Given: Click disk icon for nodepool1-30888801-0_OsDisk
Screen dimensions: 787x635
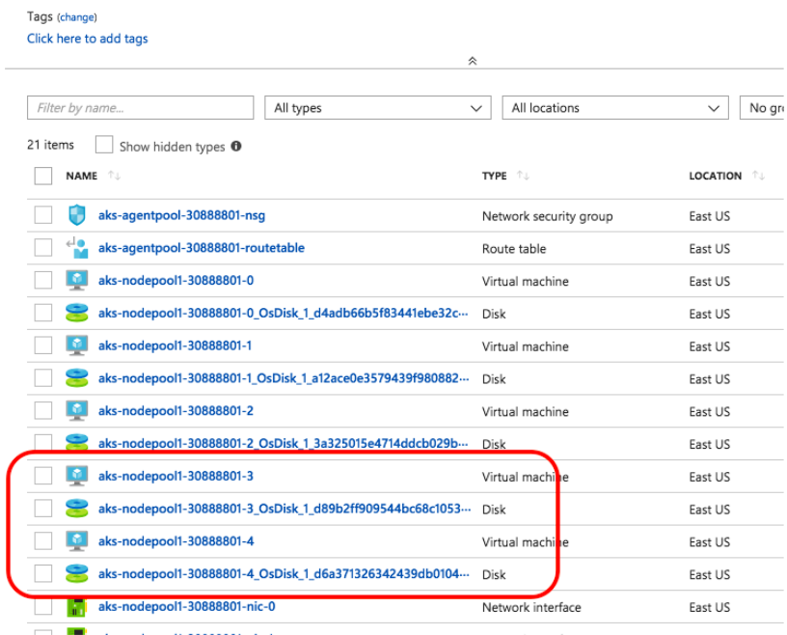Looking at the screenshot, I should click(x=77, y=313).
